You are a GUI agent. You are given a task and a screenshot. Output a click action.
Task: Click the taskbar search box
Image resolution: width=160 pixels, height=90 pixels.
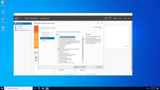coord(18,88)
